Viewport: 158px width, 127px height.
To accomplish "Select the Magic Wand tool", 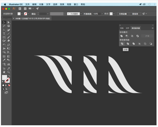I will click(x=4, y=26).
